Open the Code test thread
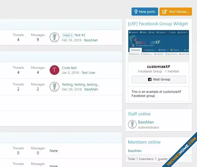The width and height of the screenshot is (197, 167). (x=69, y=68)
